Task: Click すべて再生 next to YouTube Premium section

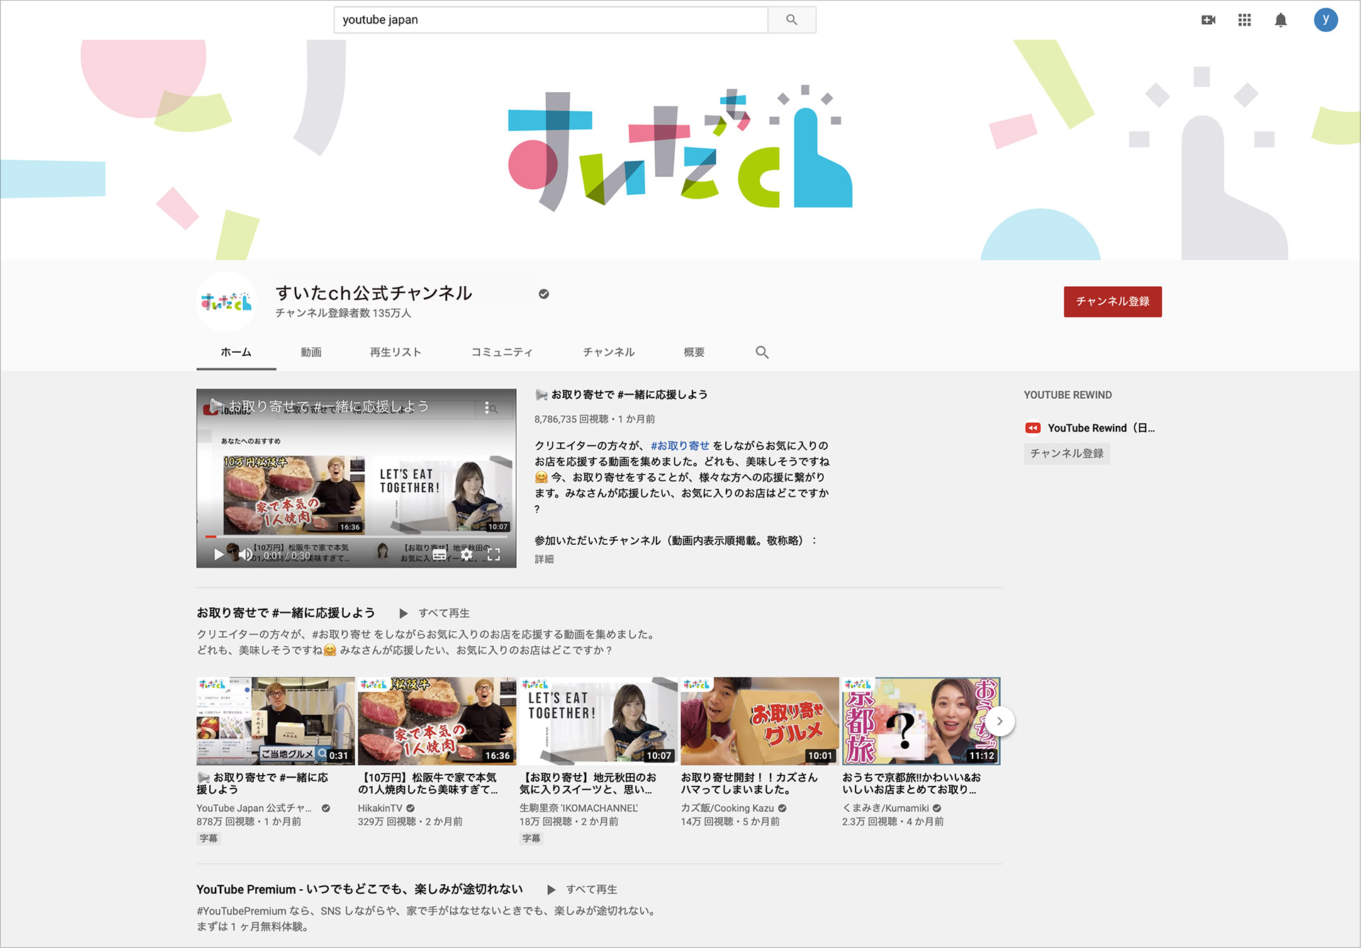Action: [x=591, y=889]
